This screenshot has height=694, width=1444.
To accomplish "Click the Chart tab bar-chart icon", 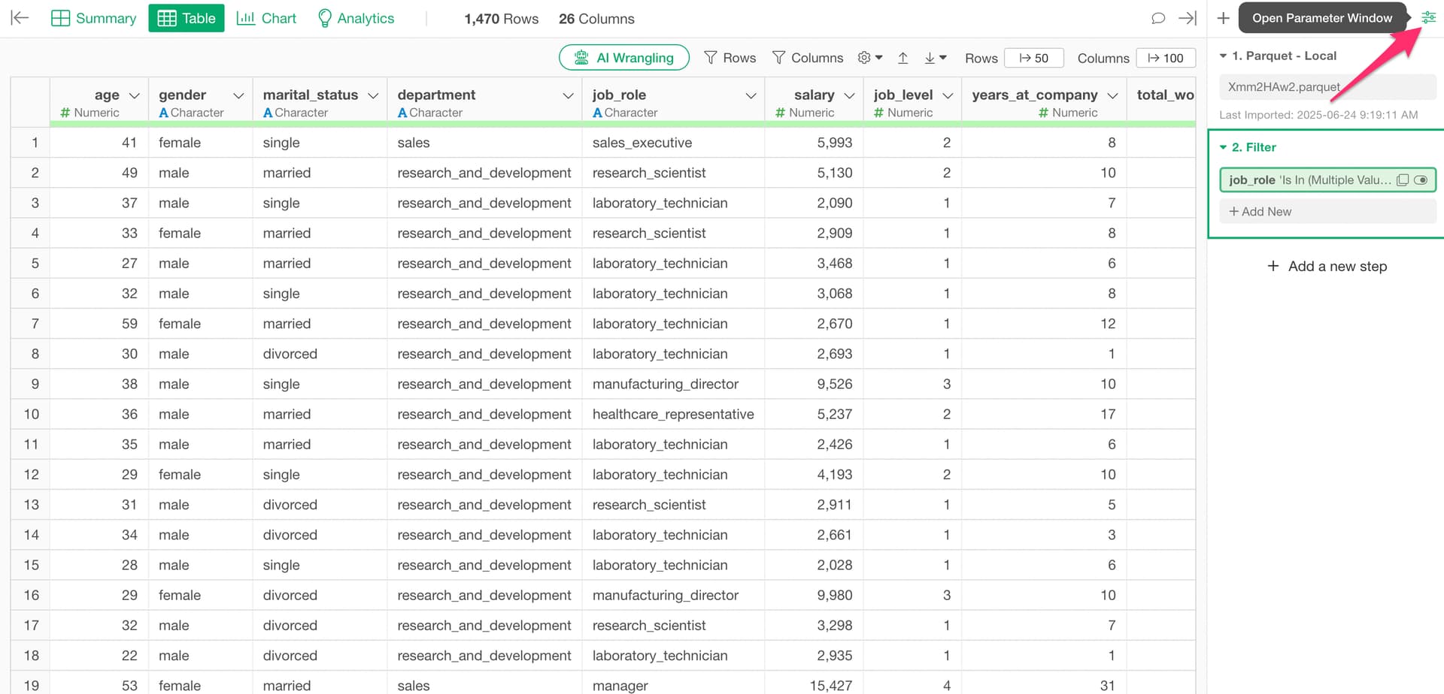I will (245, 18).
